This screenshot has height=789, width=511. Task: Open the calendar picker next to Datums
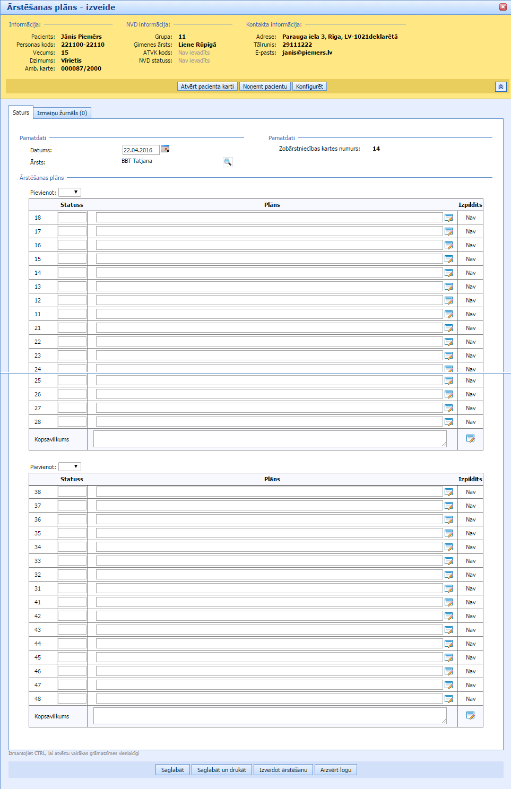165,149
